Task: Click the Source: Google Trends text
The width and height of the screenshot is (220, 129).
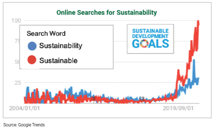Action: [x=24, y=125]
